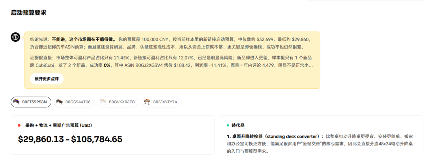Click the 替代品 card title

pyautogui.click(x=238, y=125)
